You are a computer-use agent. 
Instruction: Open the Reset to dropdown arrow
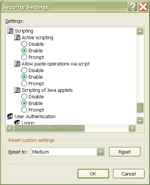pyautogui.click(x=101, y=152)
